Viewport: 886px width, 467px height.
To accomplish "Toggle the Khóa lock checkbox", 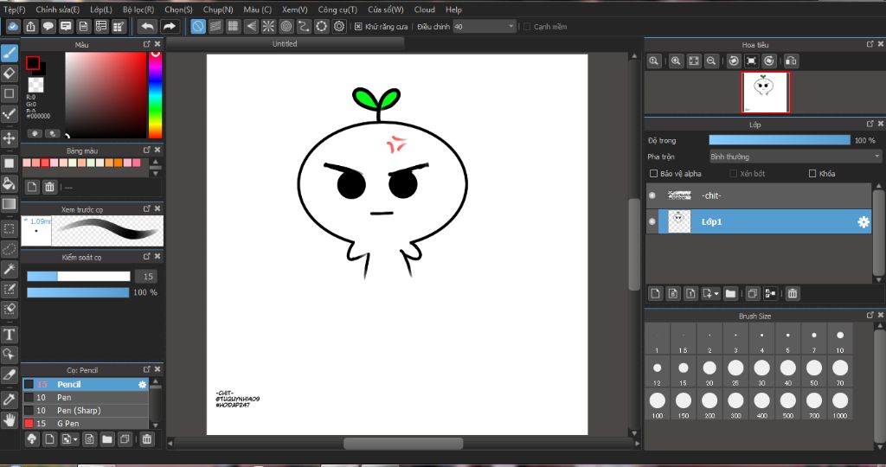I will (812, 174).
